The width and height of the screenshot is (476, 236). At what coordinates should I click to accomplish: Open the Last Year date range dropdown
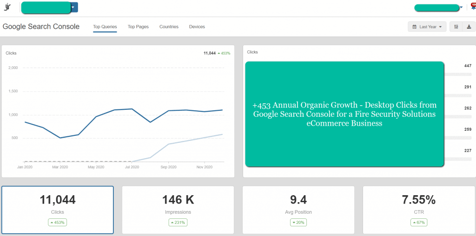click(x=427, y=26)
